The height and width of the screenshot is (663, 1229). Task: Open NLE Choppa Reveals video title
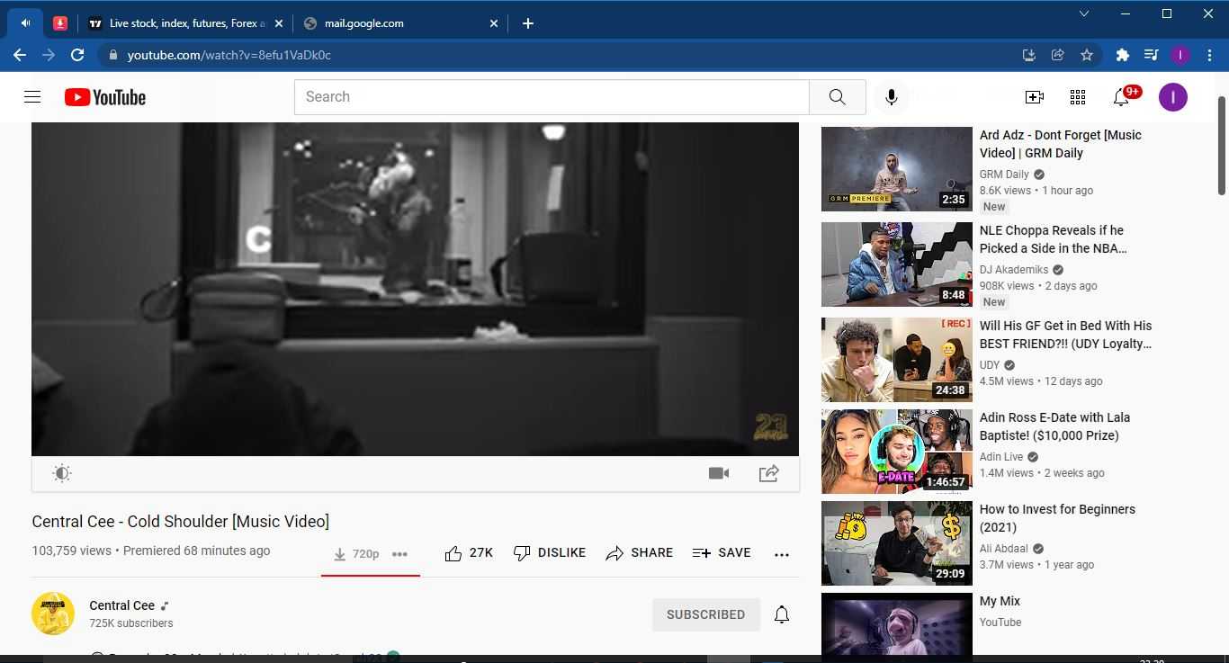[x=1053, y=239]
